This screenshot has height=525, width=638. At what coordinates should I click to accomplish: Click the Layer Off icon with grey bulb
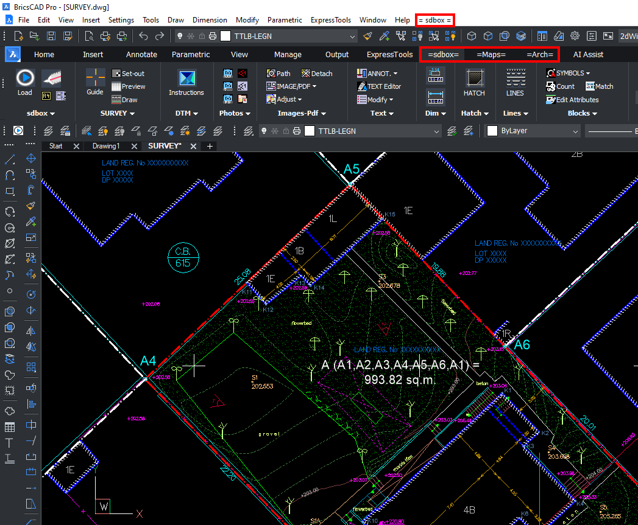pyautogui.click(x=119, y=131)
